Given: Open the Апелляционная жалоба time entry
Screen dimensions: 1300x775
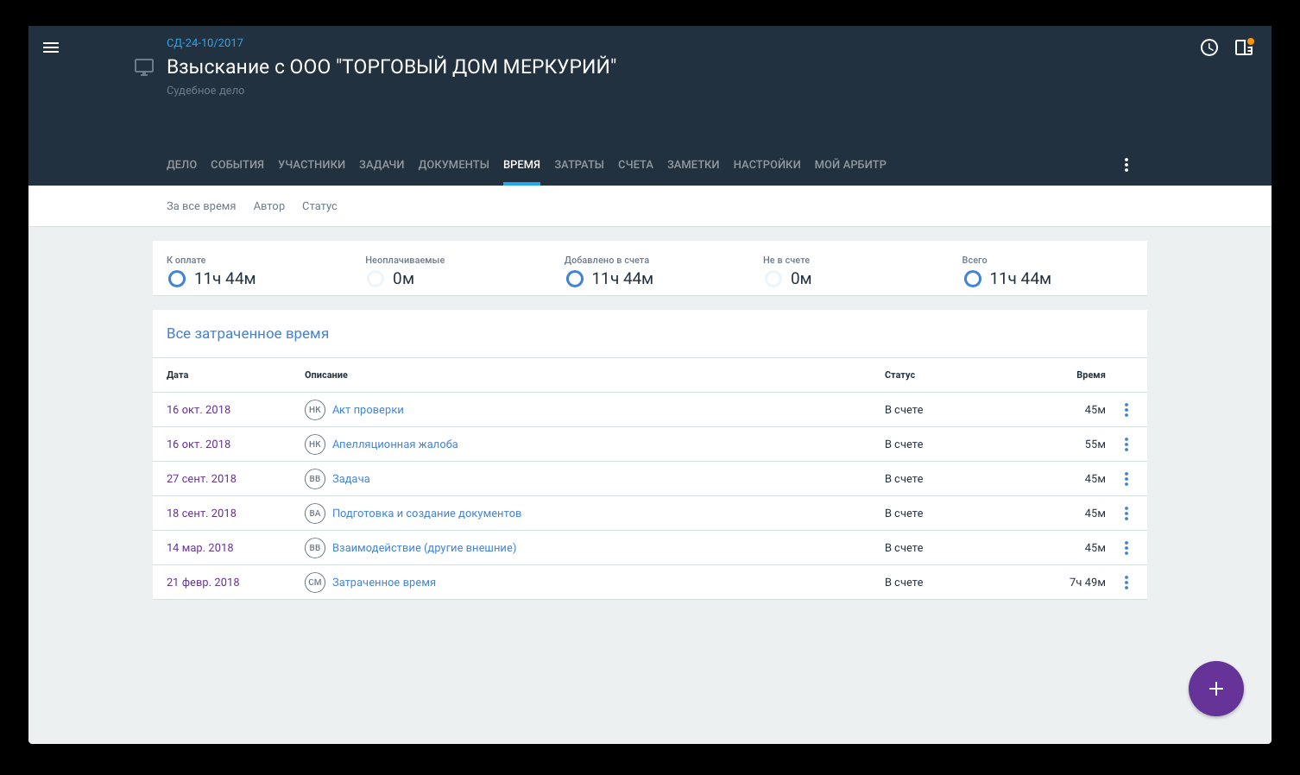Looking at the screenshot, I should pos(395,444).
